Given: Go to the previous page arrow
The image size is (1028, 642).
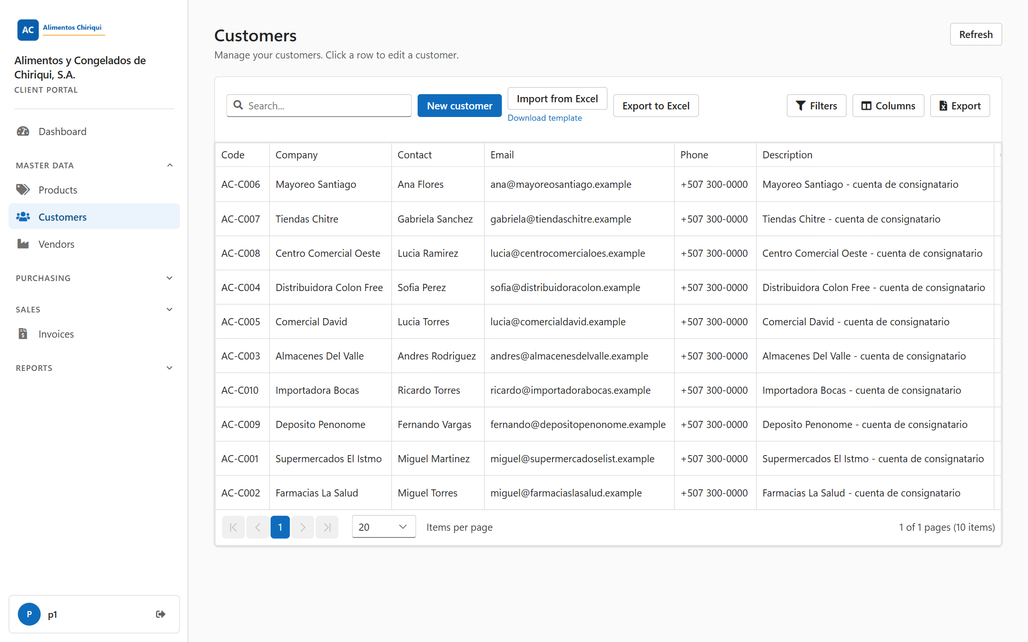Looking at the screenshot, I should tap(257, 527).
